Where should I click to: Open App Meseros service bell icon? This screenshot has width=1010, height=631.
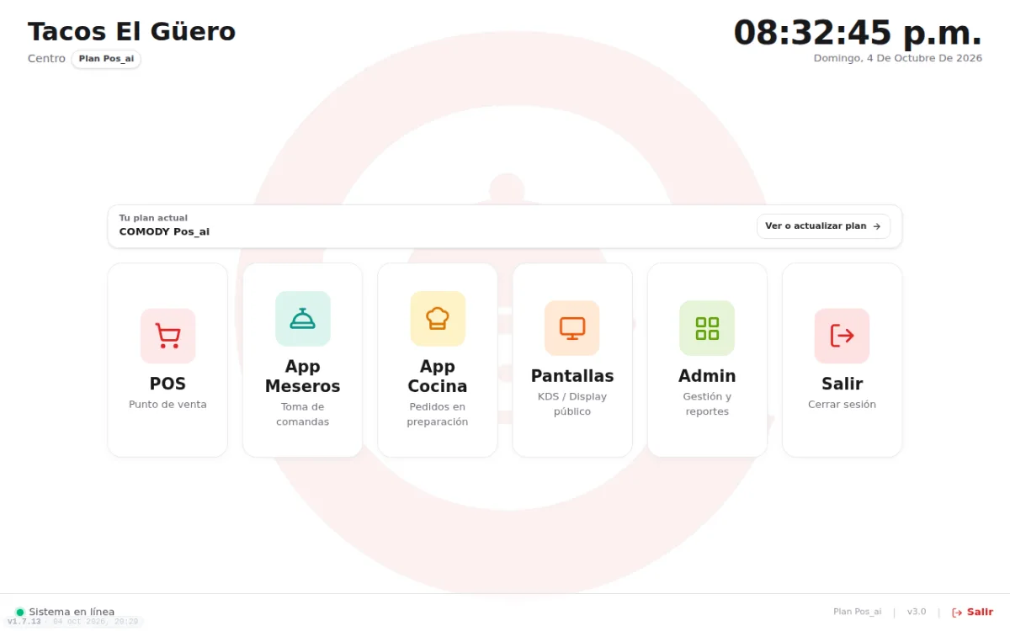[303, 319]
